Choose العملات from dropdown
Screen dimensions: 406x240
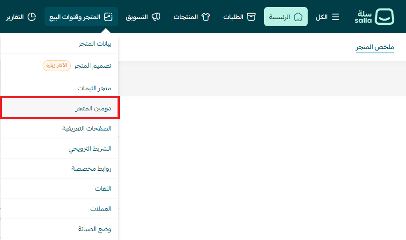(59, 209)
